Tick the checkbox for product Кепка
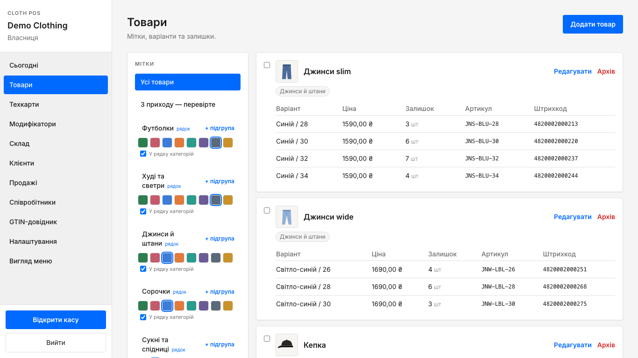The image size is (638, 358). [x=267, y=339]
